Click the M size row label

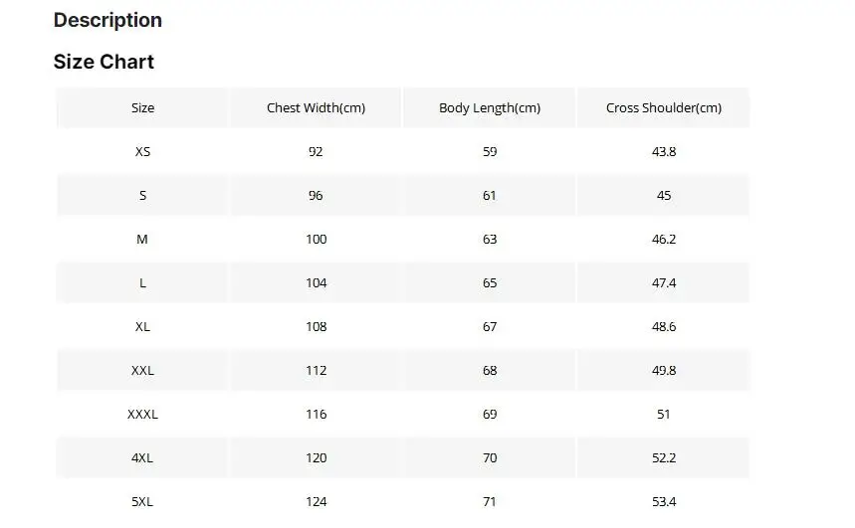(142, 240)
